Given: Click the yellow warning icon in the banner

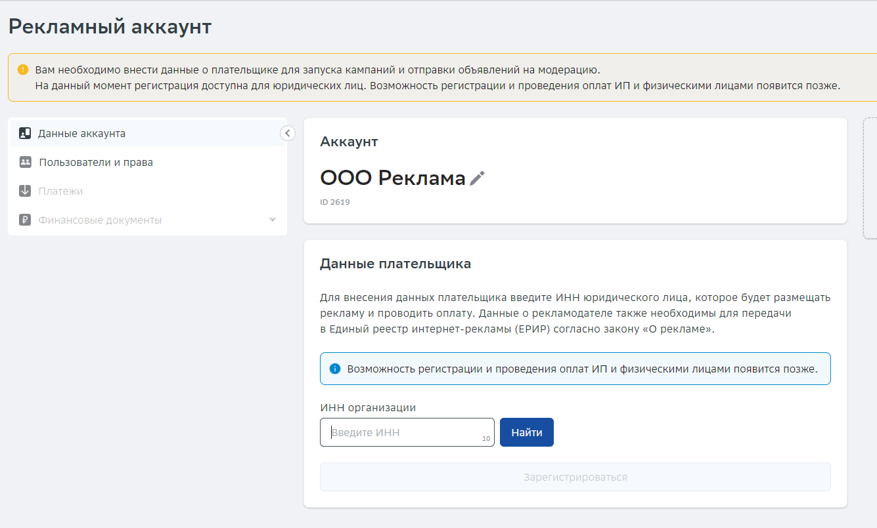Looking at the screenshot, I should coord(23,70).
